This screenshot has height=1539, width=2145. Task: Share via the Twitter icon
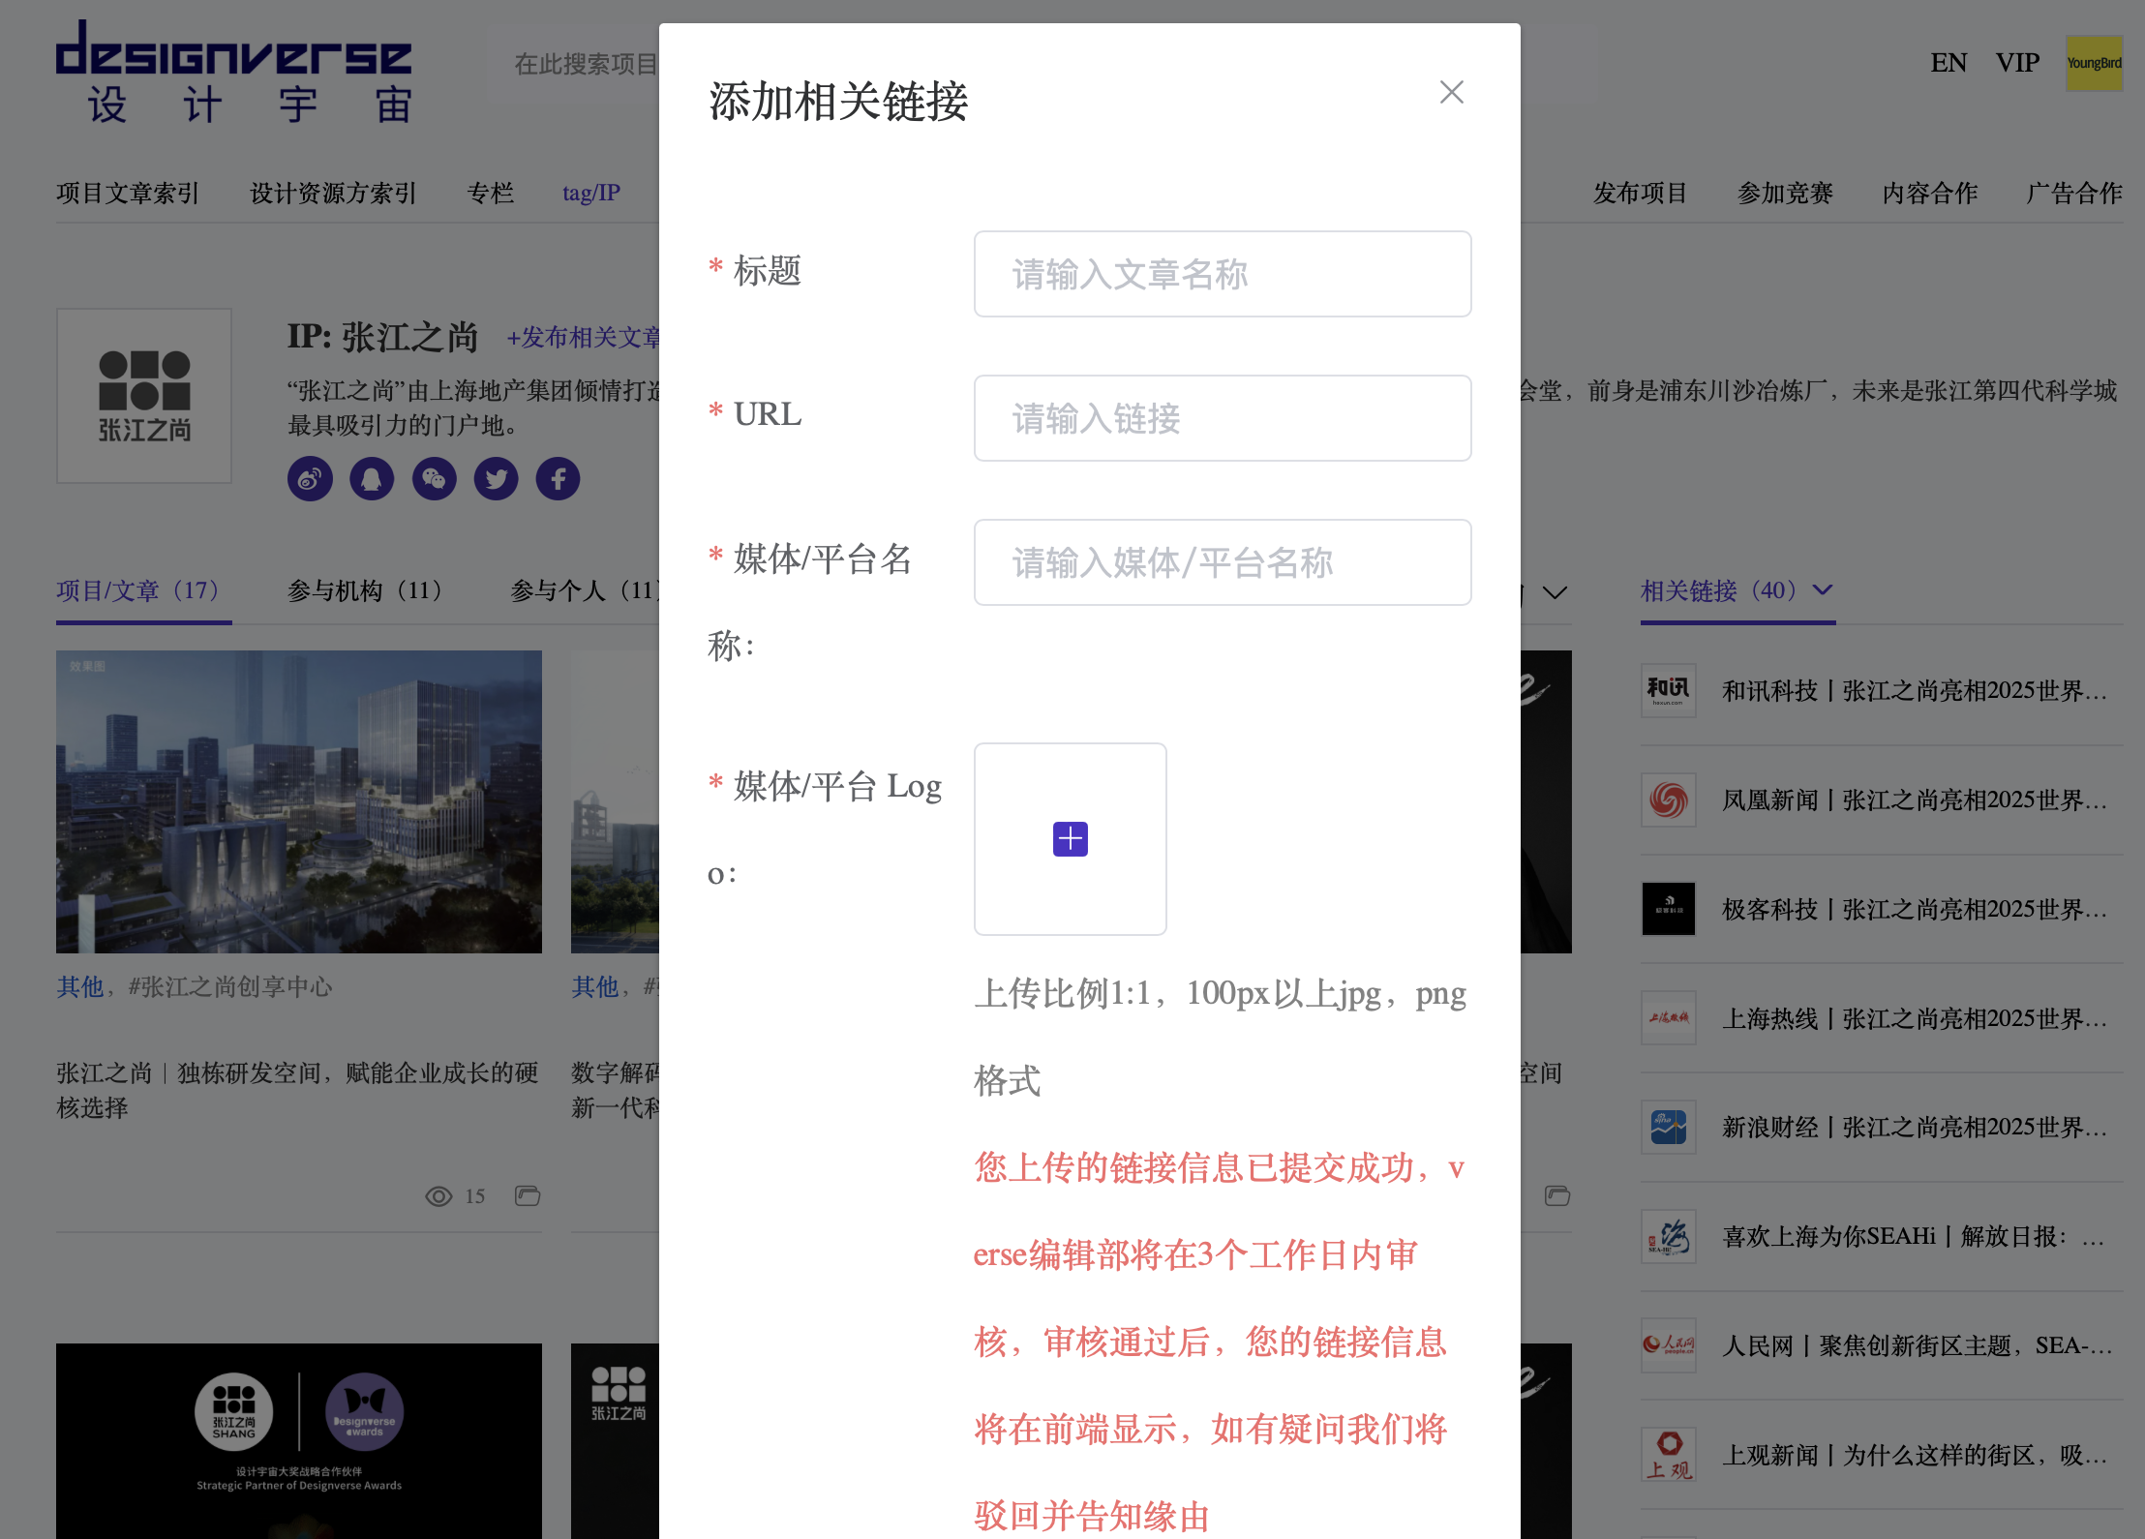click(496, 477)
